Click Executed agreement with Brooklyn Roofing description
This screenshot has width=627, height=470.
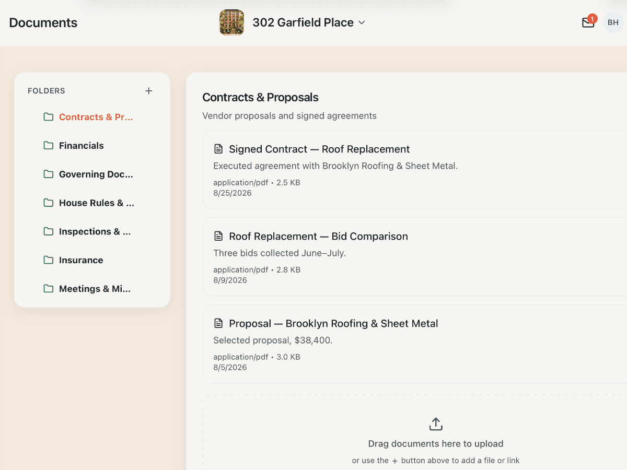[335, 166]
